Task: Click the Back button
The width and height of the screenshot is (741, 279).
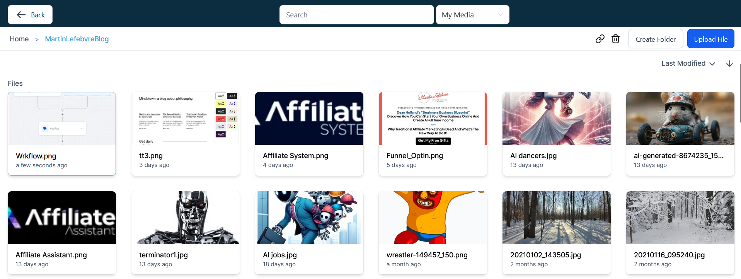Action: pyautogui.click(x=30, y=15)
